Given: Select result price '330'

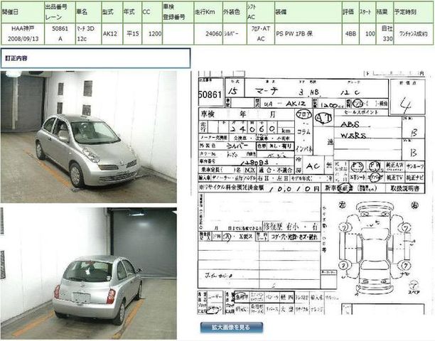Looking at the screenshot, I should click(x=387, y=39).
